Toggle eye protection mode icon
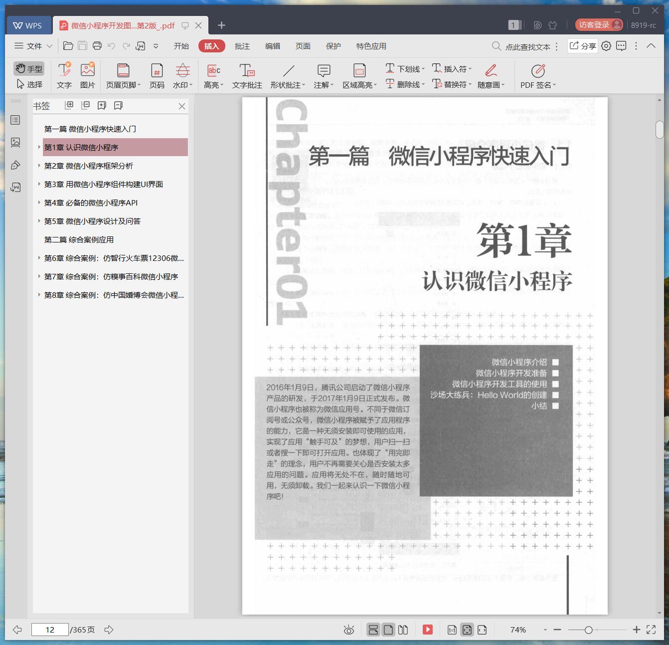This screenshot has width=669, height=645. click(349, 630)
